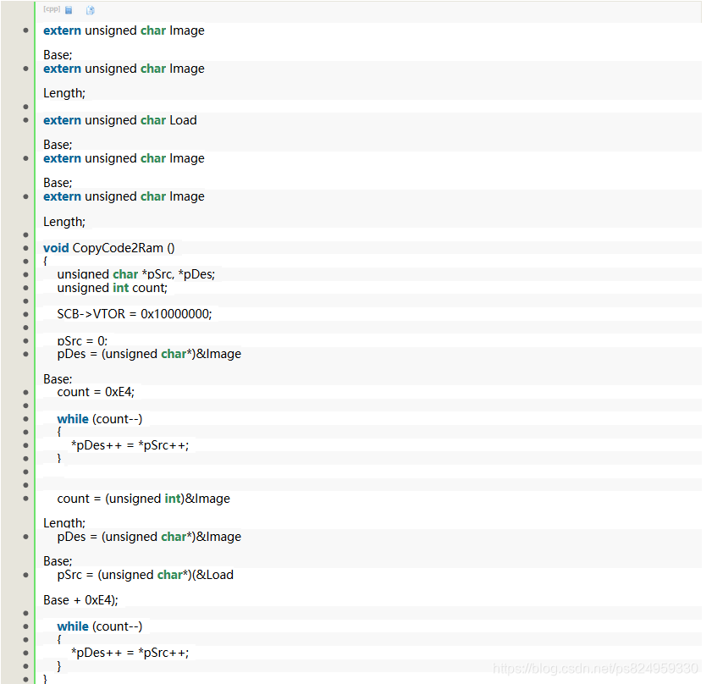
Task: Click the 'unsigned char *pSrc, *pDes;' declaration
Action: click(x=136, y=274)
